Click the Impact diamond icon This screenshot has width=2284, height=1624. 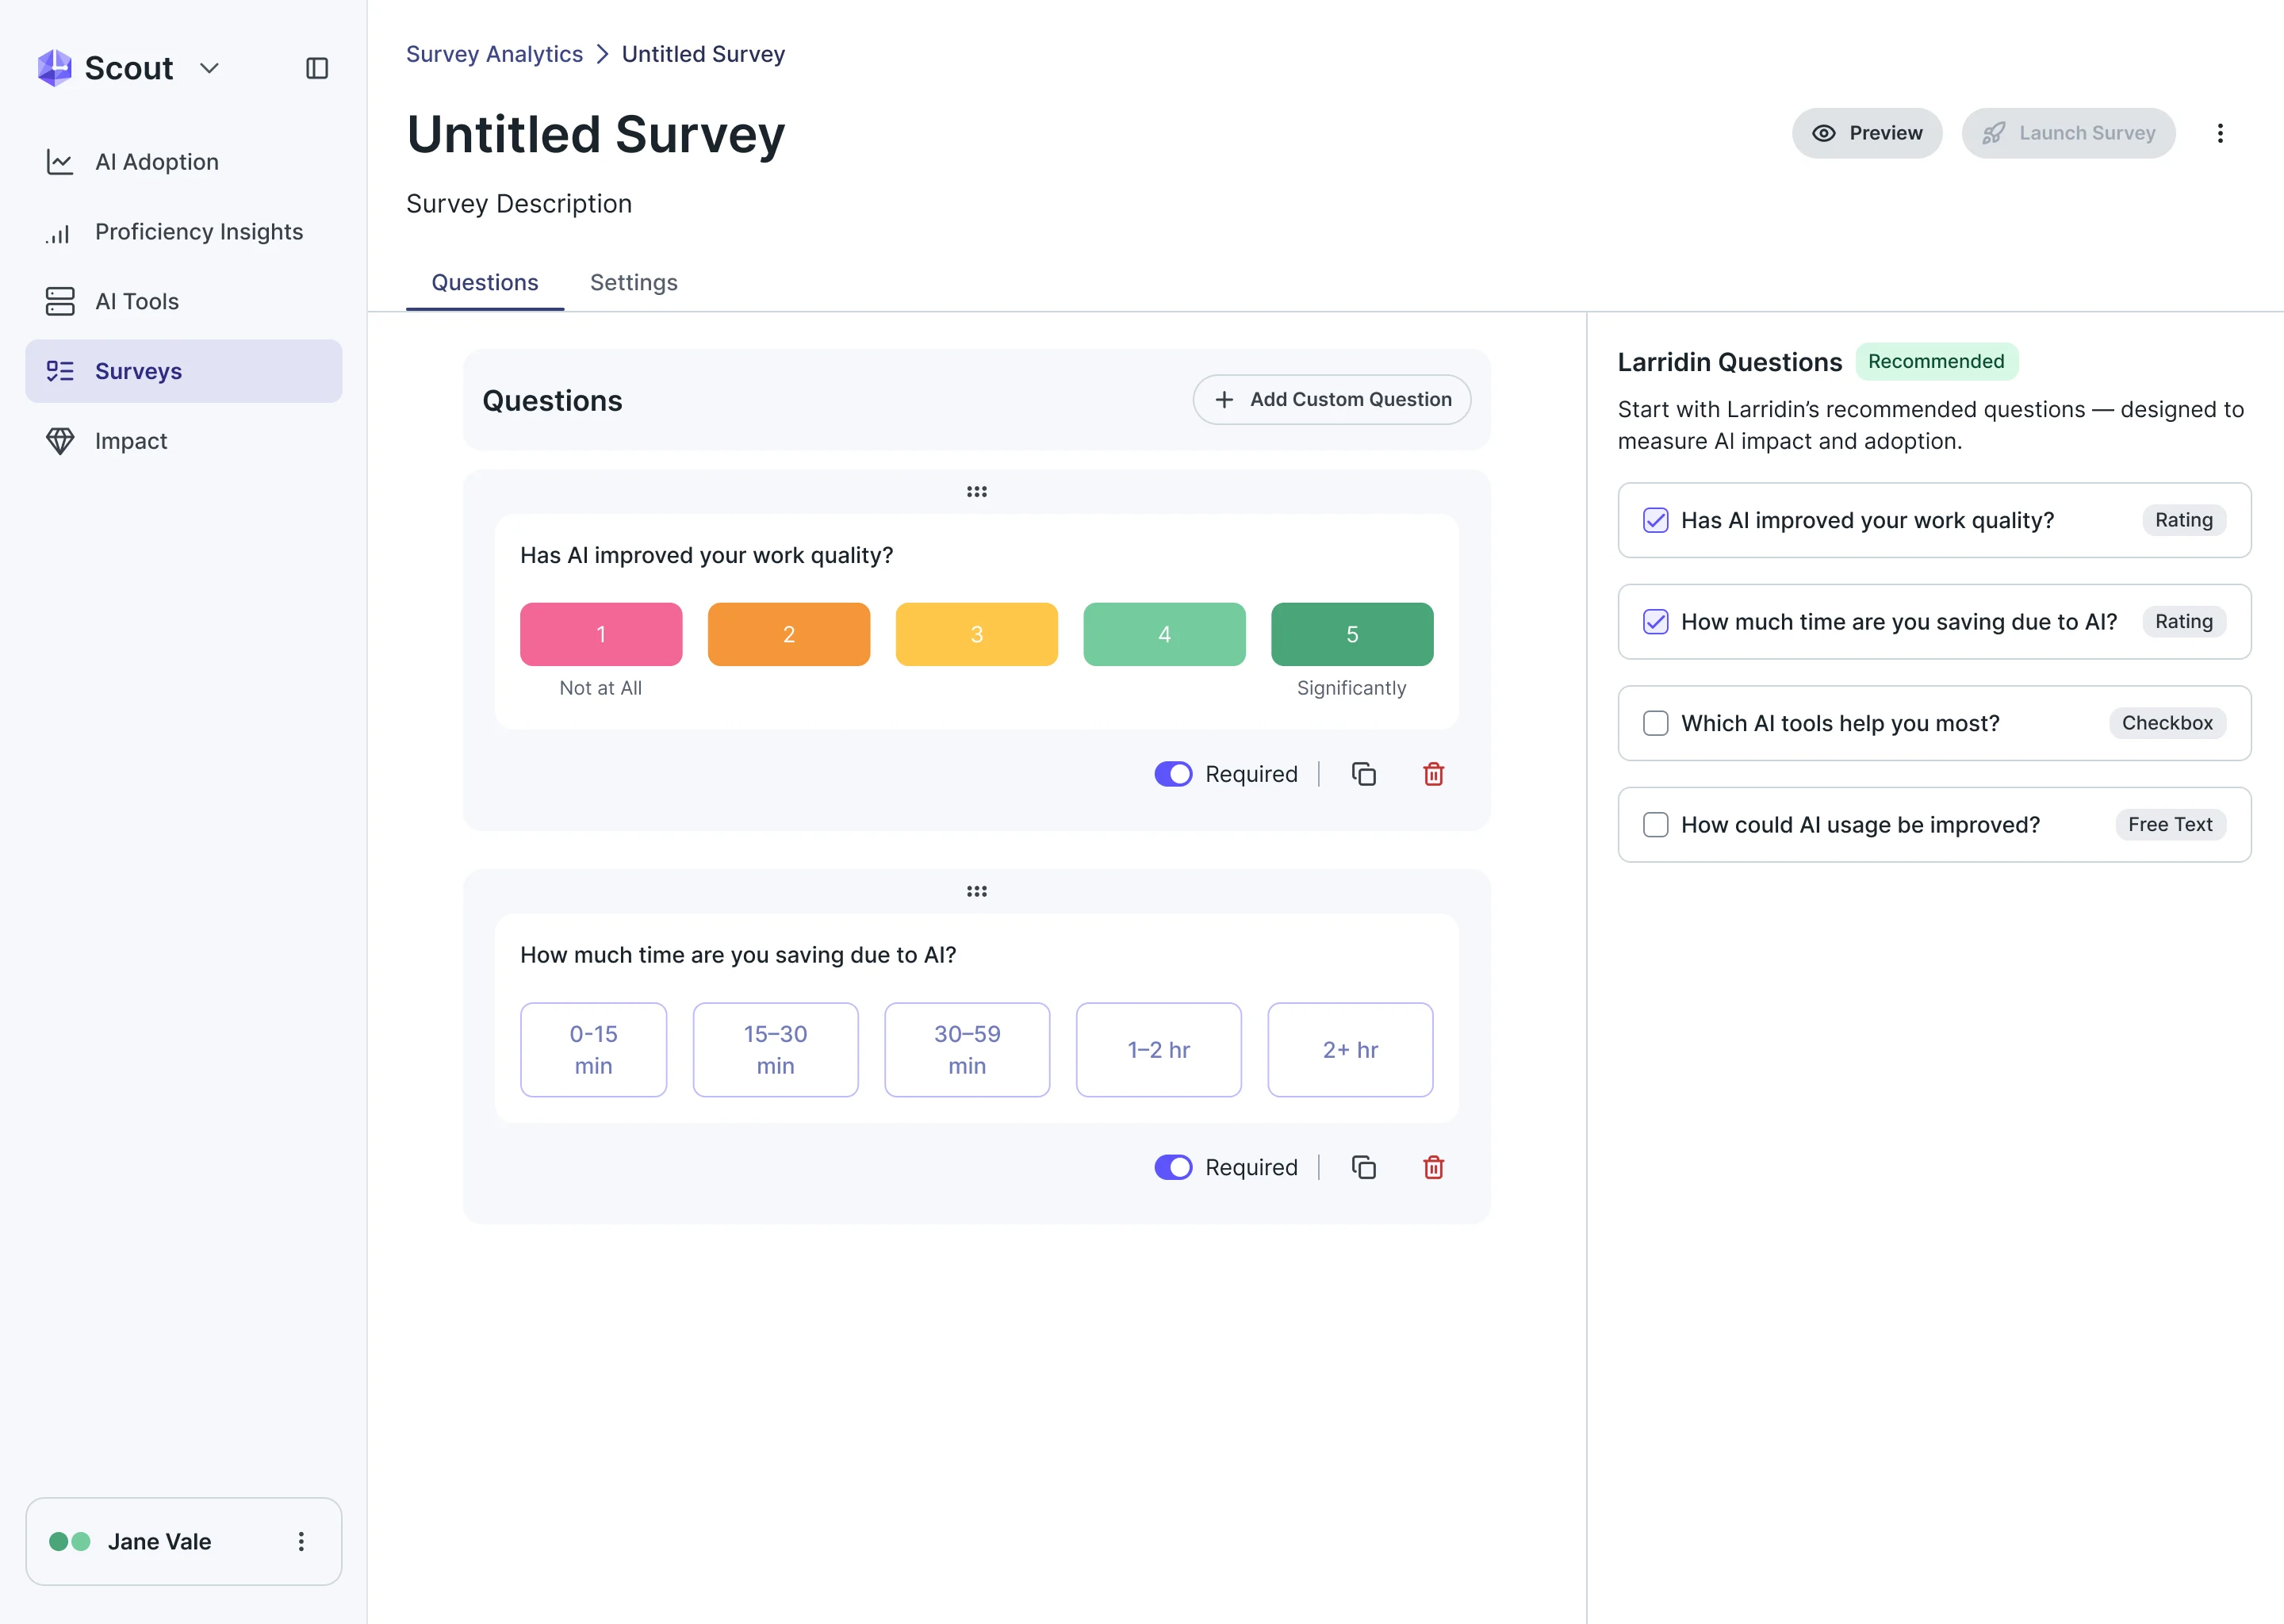pyautogui.click(x=60, y=441)
